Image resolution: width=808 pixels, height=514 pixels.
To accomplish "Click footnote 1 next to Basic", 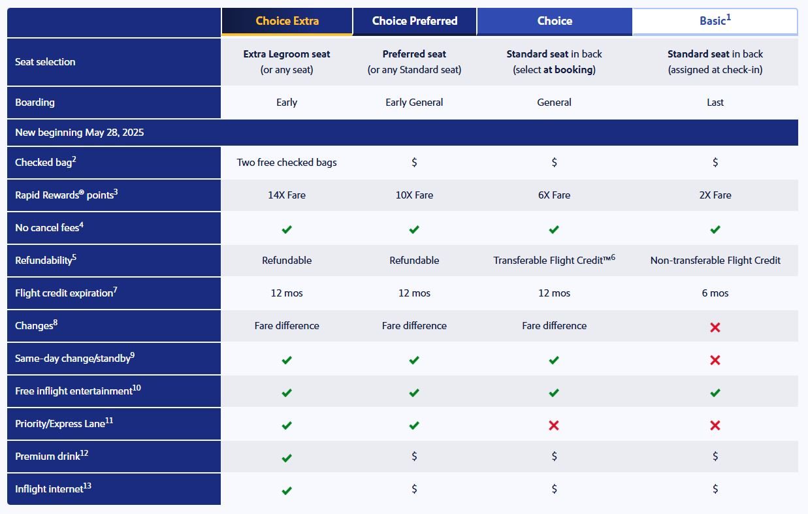I will [728, 18].
